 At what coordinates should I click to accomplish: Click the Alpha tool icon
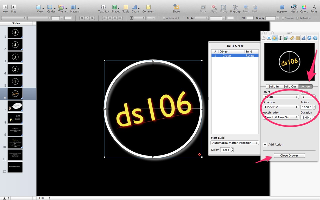pos(214,9)
